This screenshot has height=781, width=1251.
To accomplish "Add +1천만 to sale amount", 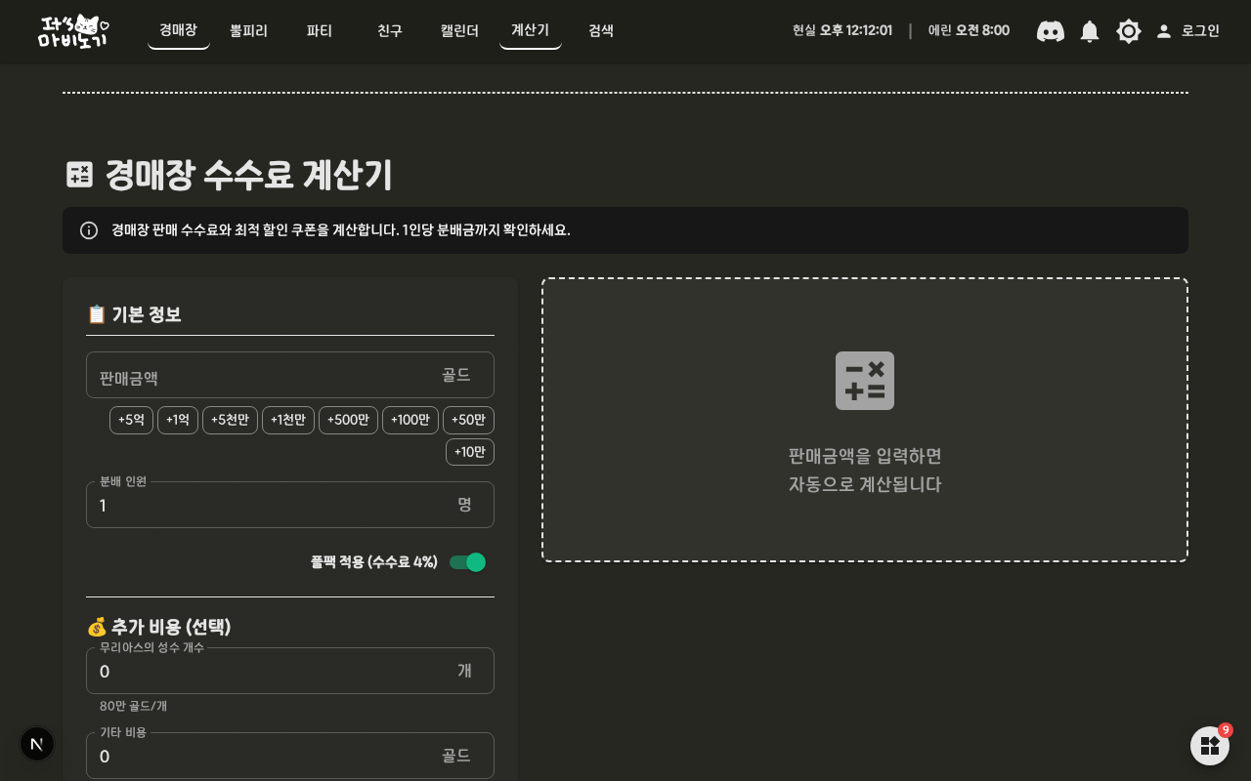I will (288, 420).
